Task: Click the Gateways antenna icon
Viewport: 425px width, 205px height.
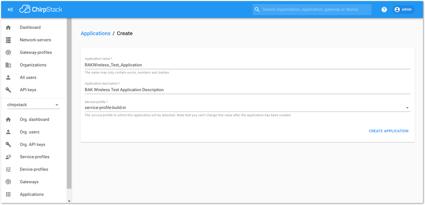Action: point(8,182)
